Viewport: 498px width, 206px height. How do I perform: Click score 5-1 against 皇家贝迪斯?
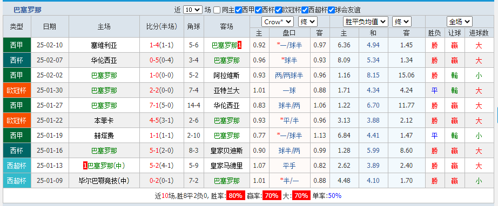(x=154, y=151)
